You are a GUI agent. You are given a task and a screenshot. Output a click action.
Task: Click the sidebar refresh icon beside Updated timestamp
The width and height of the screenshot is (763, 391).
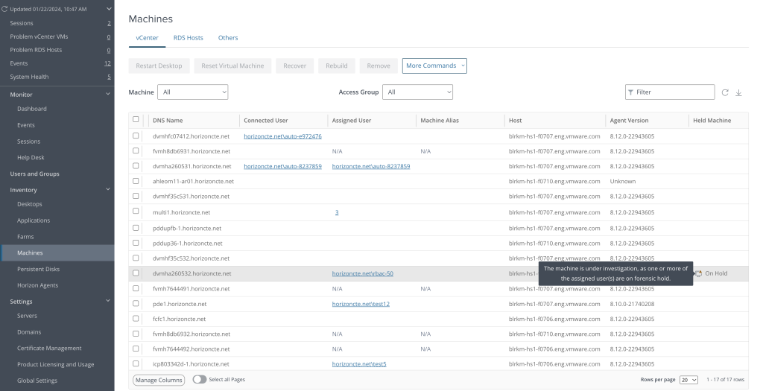[x=5, y=9]
